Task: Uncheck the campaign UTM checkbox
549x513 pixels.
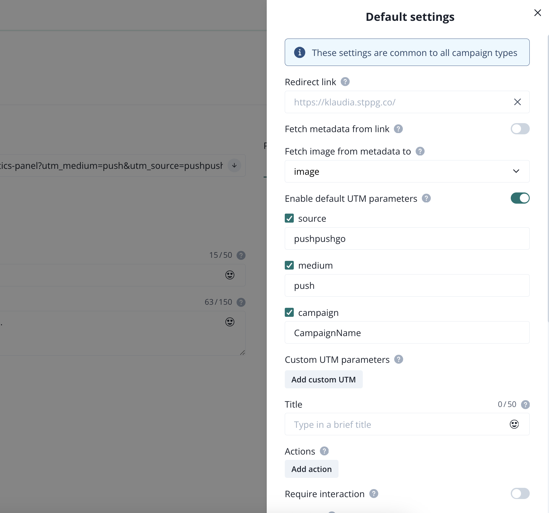Action: point(289,312)
